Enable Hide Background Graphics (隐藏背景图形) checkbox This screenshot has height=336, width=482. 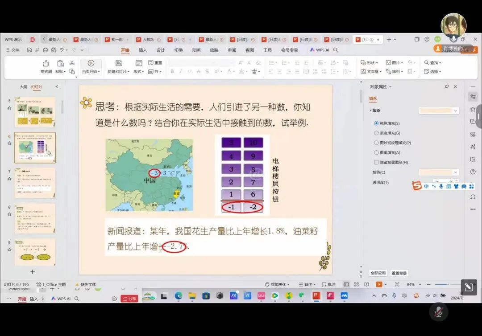(376, 162)
